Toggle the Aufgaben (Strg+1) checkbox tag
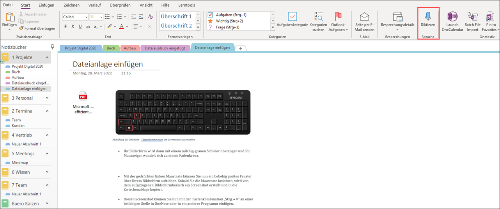 210,15
